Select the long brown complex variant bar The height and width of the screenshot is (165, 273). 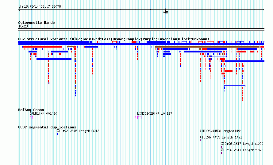pos(207,47)
